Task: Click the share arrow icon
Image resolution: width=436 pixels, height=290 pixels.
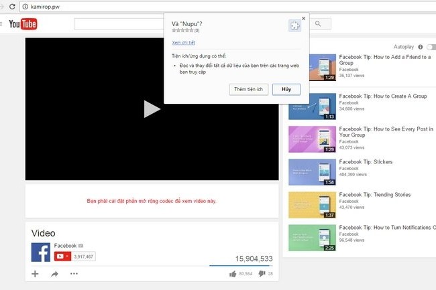Action: [54, 274]
